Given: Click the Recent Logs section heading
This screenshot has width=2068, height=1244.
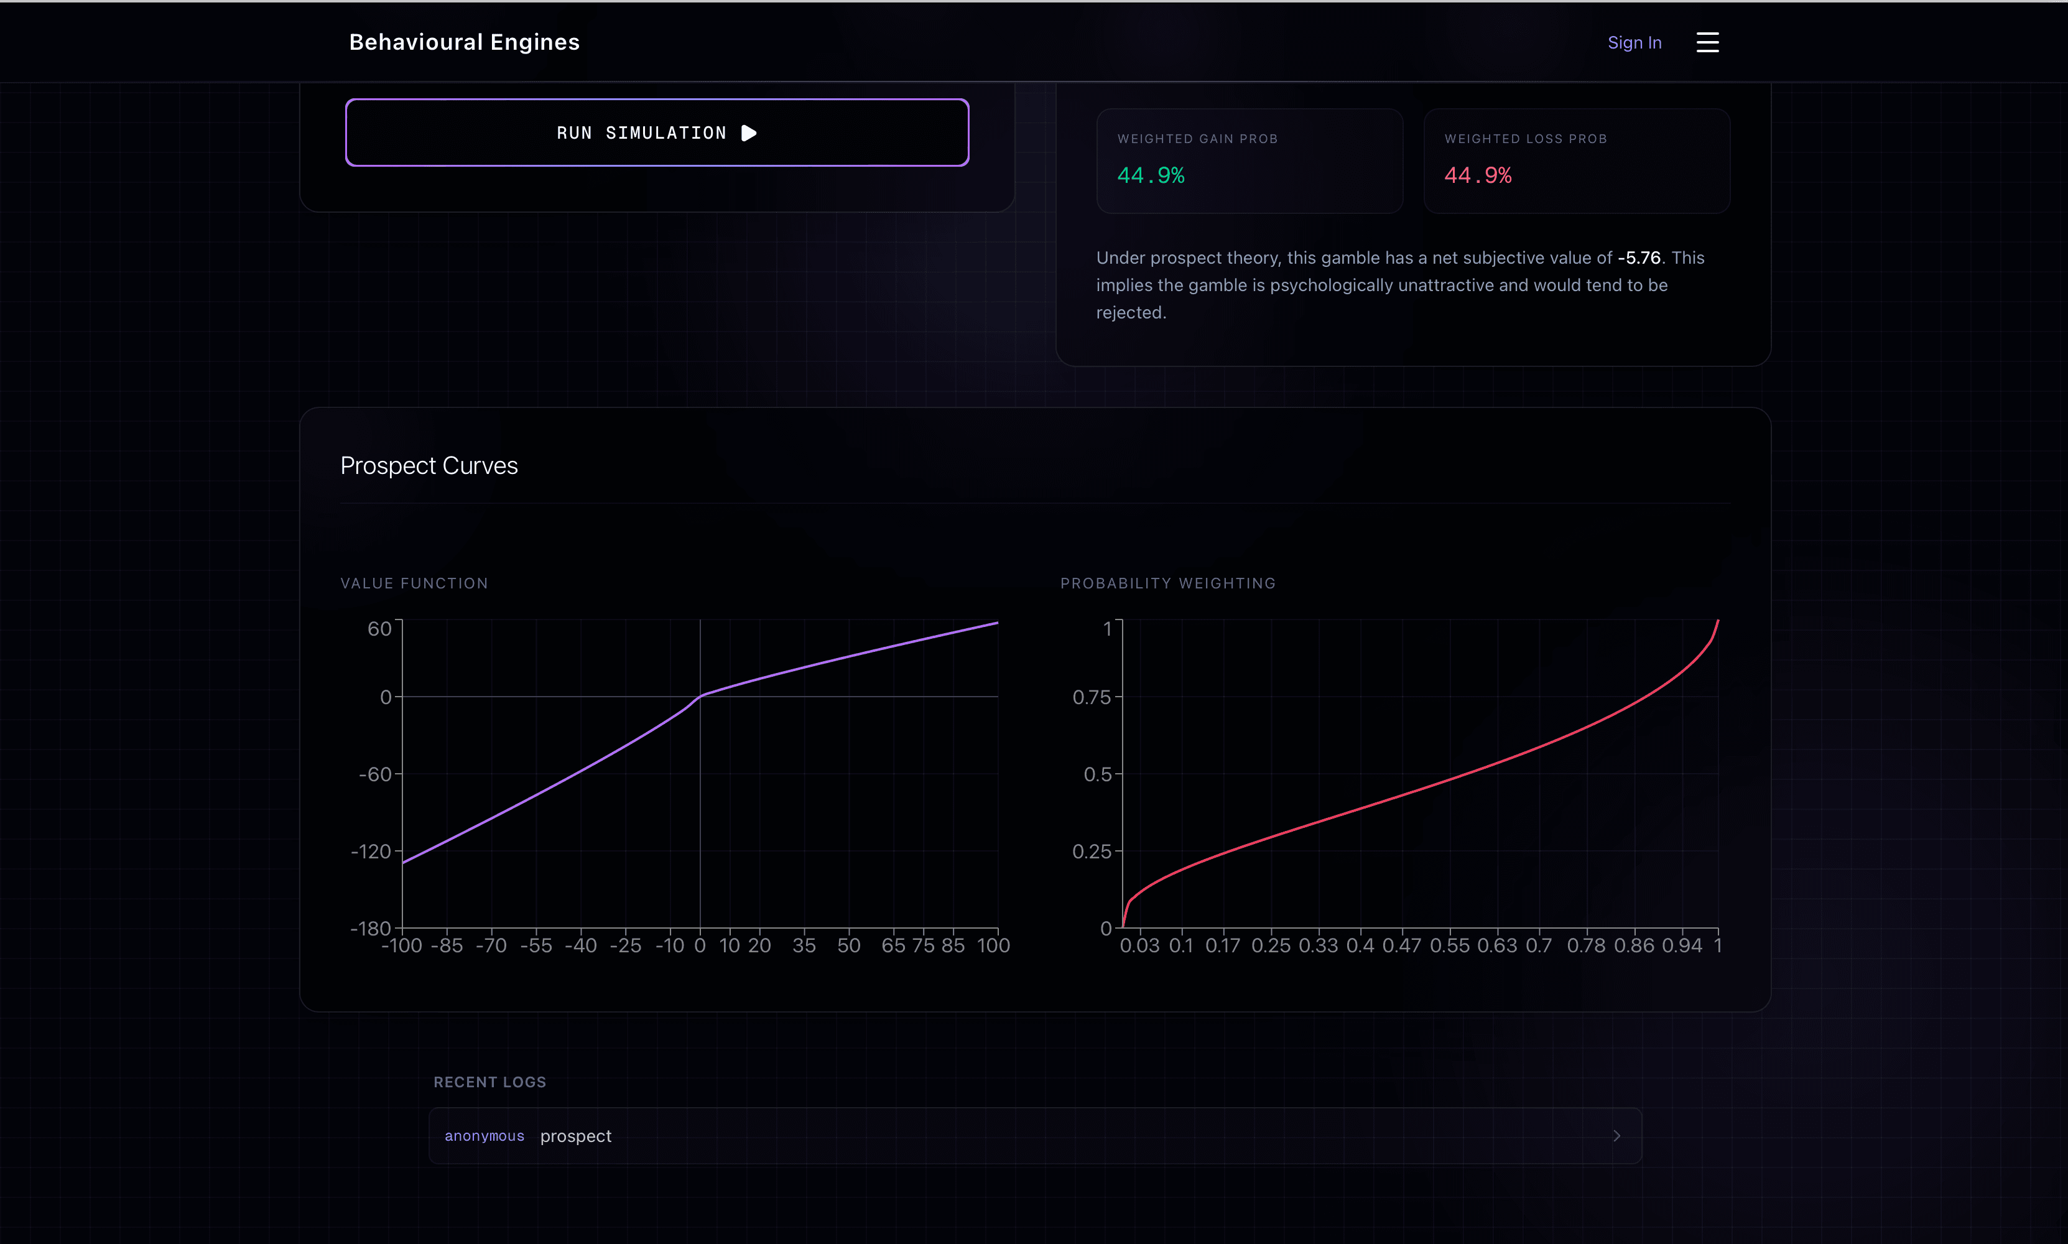Looking at the screenshot, I should click(x=489, y=1082).
